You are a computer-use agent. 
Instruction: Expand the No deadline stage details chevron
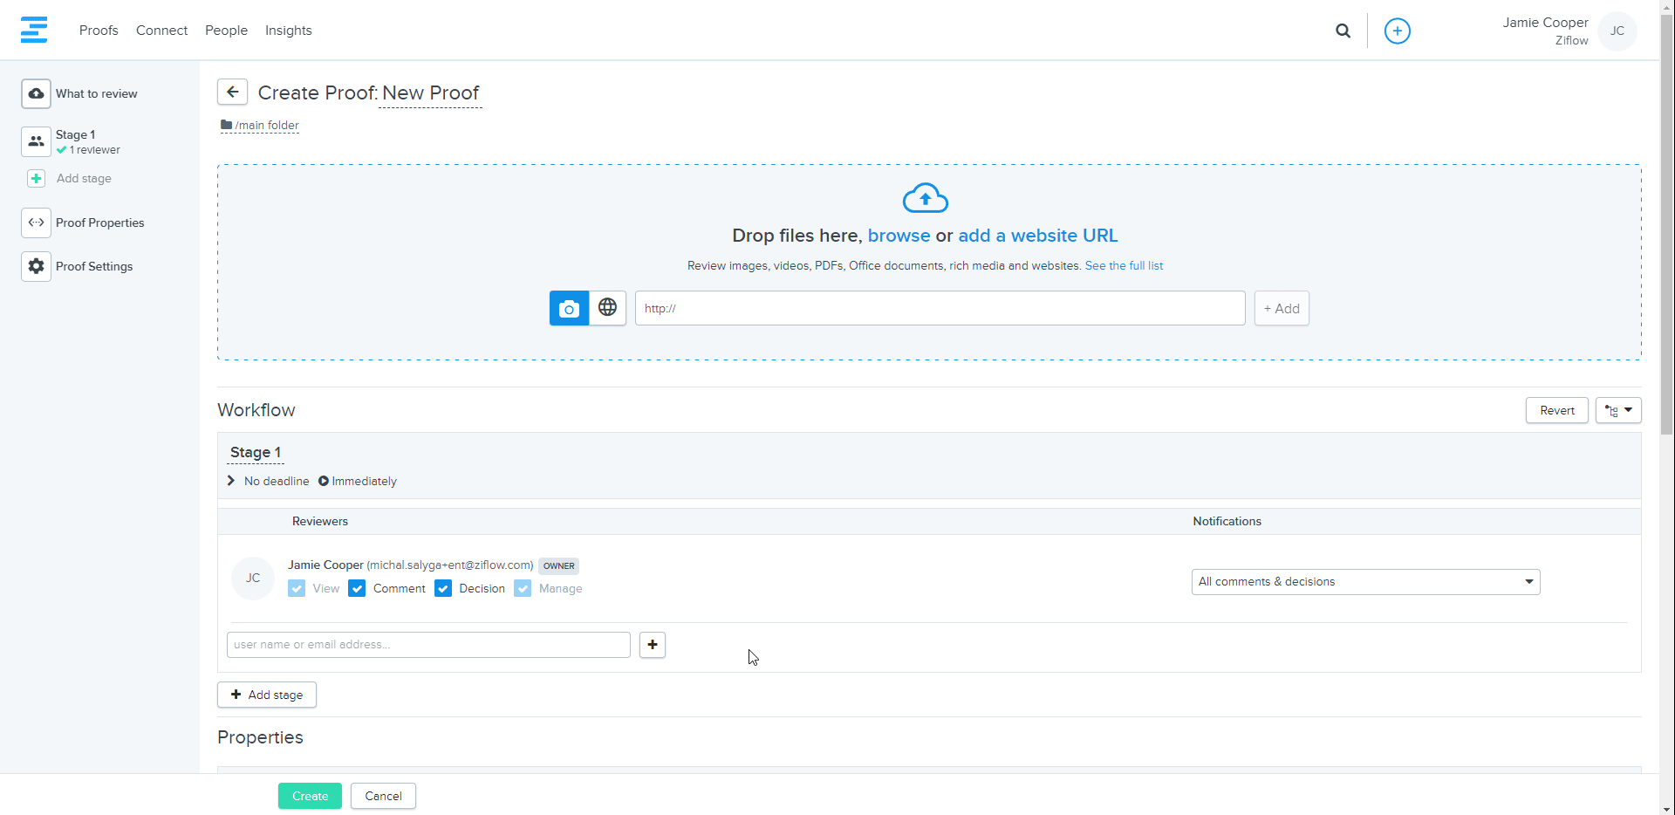(231, 481)
